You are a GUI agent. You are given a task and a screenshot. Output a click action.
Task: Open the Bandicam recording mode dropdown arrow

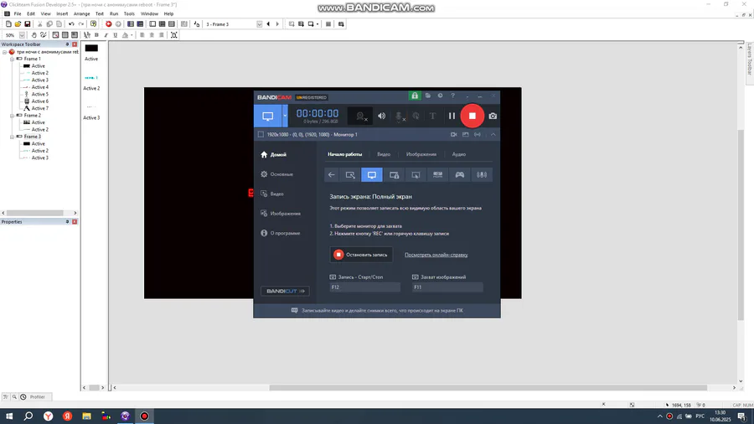point(285,116)
